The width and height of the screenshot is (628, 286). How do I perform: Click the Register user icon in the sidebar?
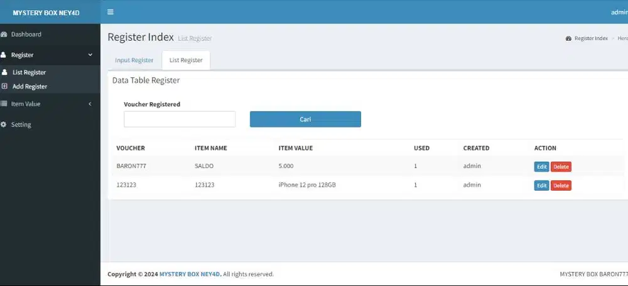tap(3, 55)
